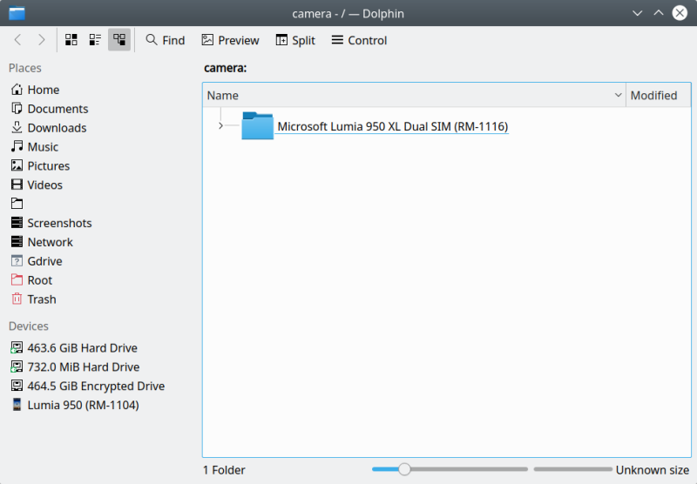Viewport: 697px width, 484px height.
Task: Open the 732.0 MiB Hard Drive
Action: pyautogui.click(x=75, y=366)
